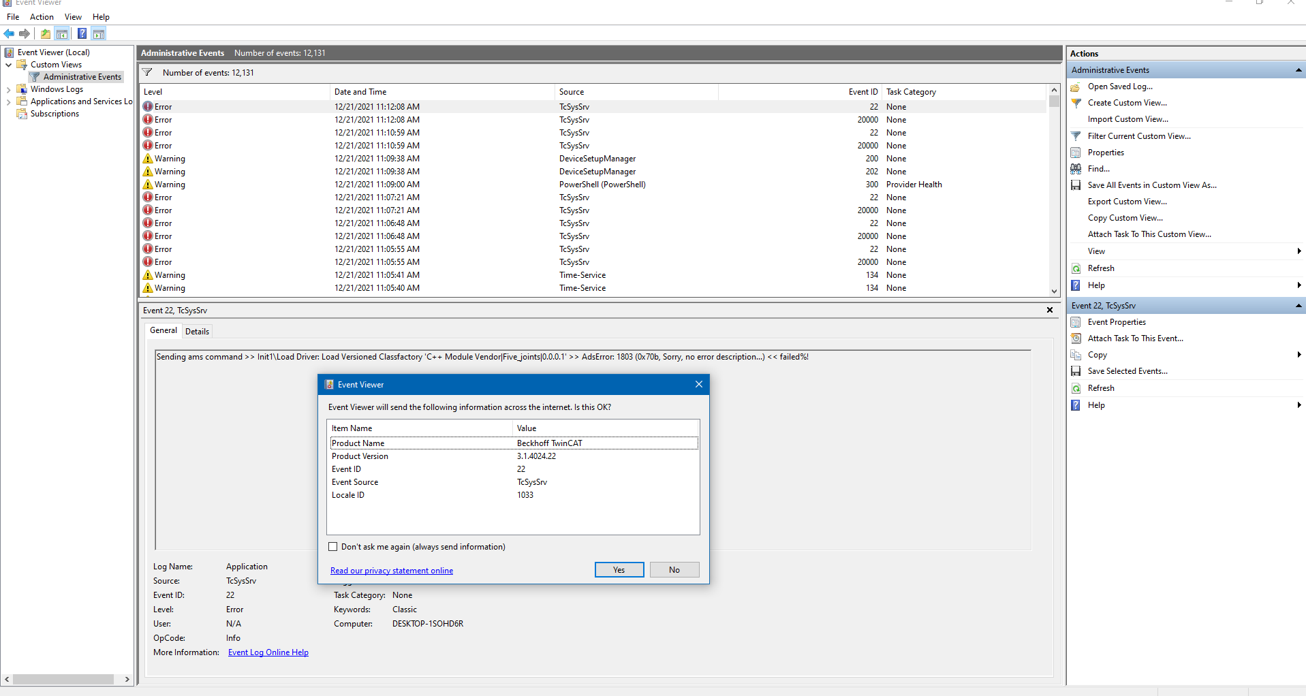Open the View submenu arrow in Actions
Screen dimensions: 1306x696
(x=1299, y=251)
